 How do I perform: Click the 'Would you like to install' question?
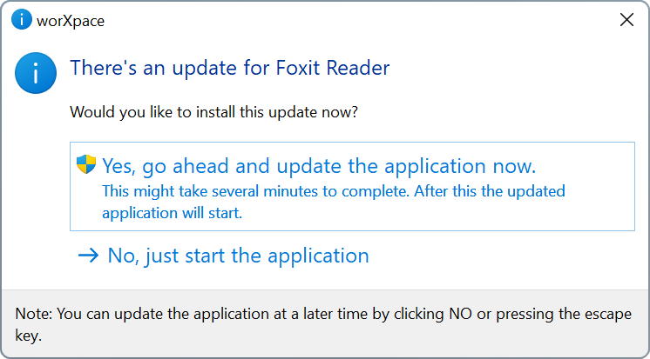[x=213, y=112]
